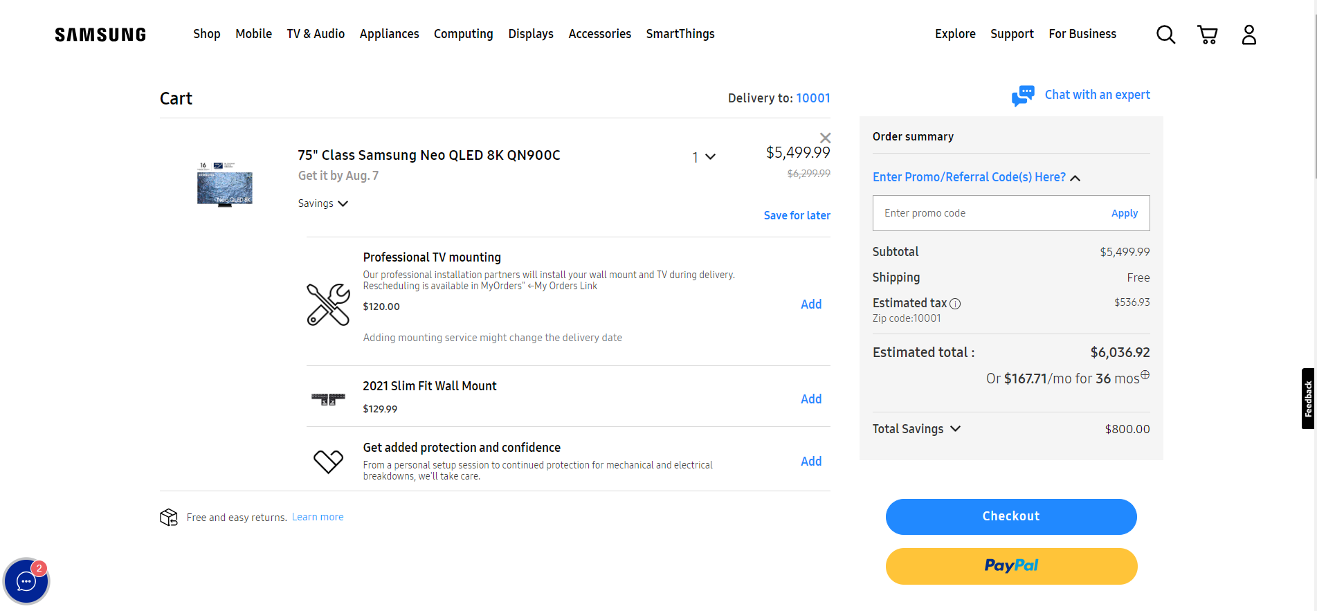Click the Subtotal $5,499.99 value
The image size is (1317, 611).
pos(1125,252)
